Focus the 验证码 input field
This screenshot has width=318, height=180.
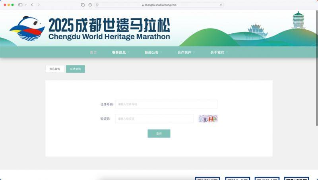[154, 118]
